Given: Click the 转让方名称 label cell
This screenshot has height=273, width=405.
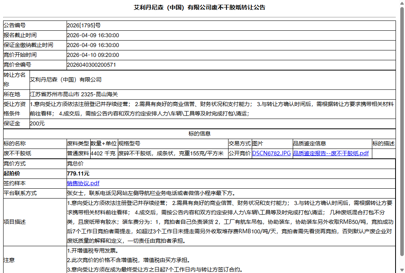Looking at the screenshot, I should click(x=16, y=80).
